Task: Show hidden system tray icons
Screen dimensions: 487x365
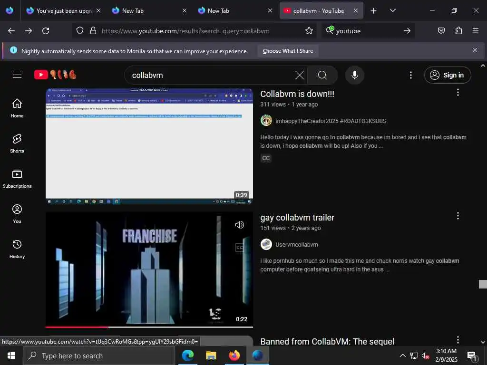Action: (x=402, y=355)
